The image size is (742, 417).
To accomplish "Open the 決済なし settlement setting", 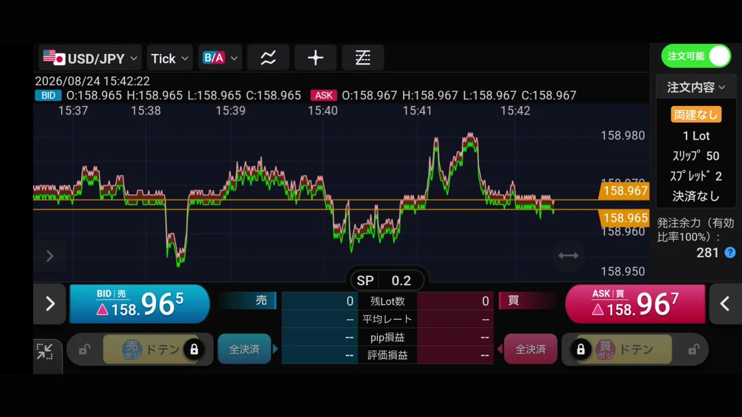I will pyautogui.click(x=696, y=196).
